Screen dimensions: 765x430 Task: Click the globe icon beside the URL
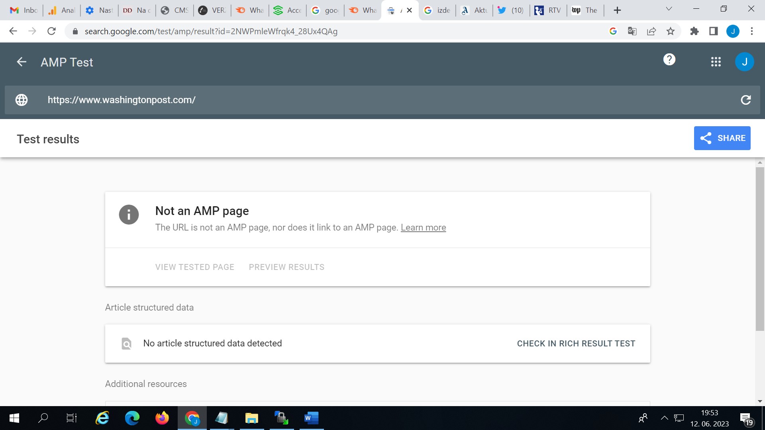point(22,100)
